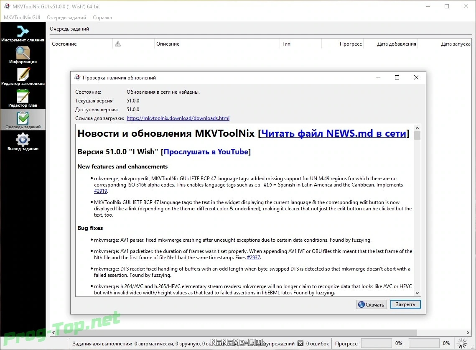Click the Скачать button
The height and width of the screenshot is (350, 476).
tap(372, 304)
